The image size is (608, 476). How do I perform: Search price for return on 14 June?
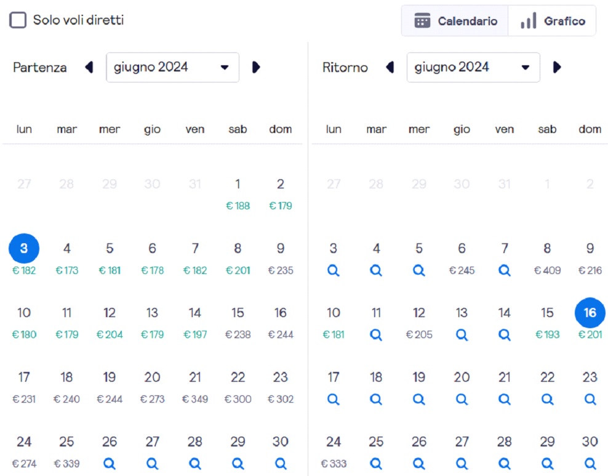pos(505,335)
